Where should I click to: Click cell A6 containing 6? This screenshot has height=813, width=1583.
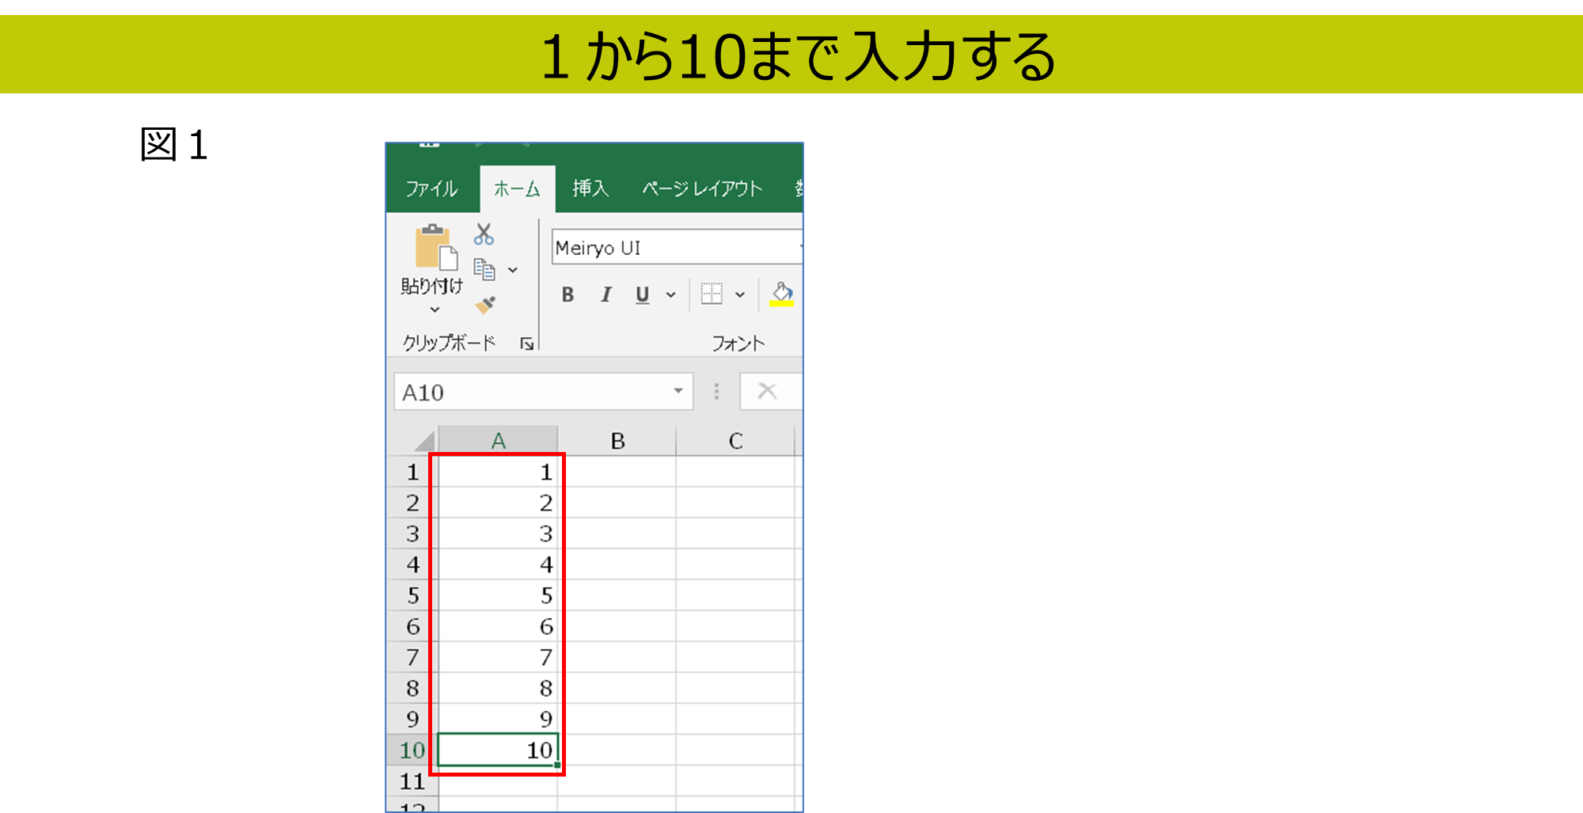click(498, 626)
